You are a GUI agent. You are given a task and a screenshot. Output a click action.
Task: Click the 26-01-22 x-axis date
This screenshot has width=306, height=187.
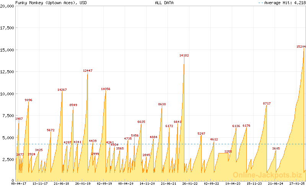pyautogui.click(x=190, y=184)
